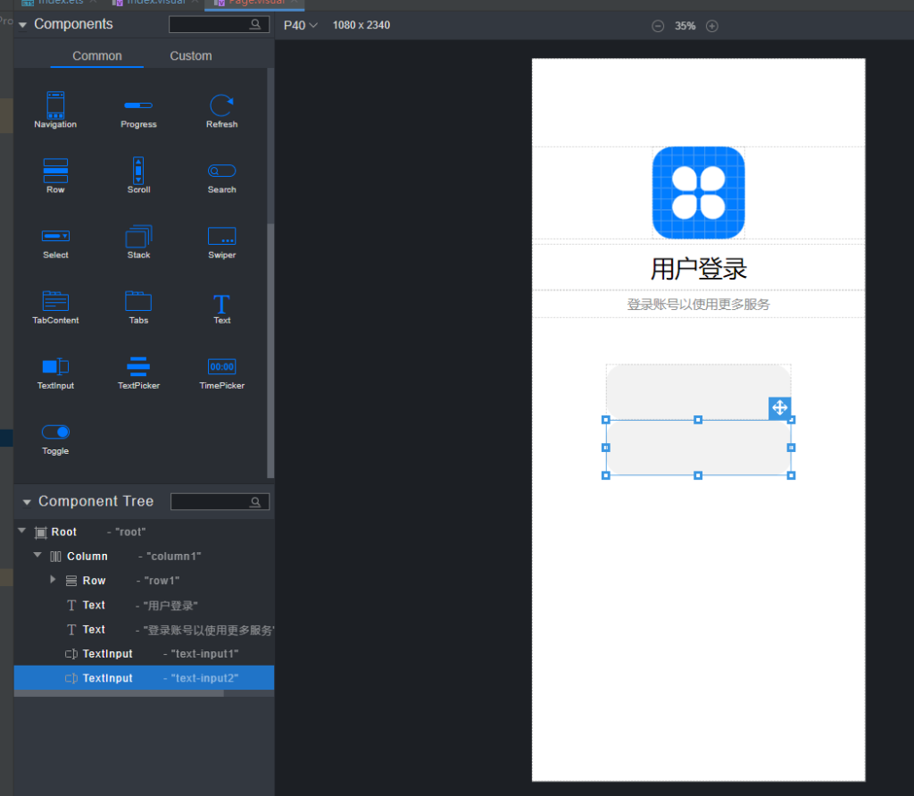
Task: Select the Search component
Action: tap(221, 172)
